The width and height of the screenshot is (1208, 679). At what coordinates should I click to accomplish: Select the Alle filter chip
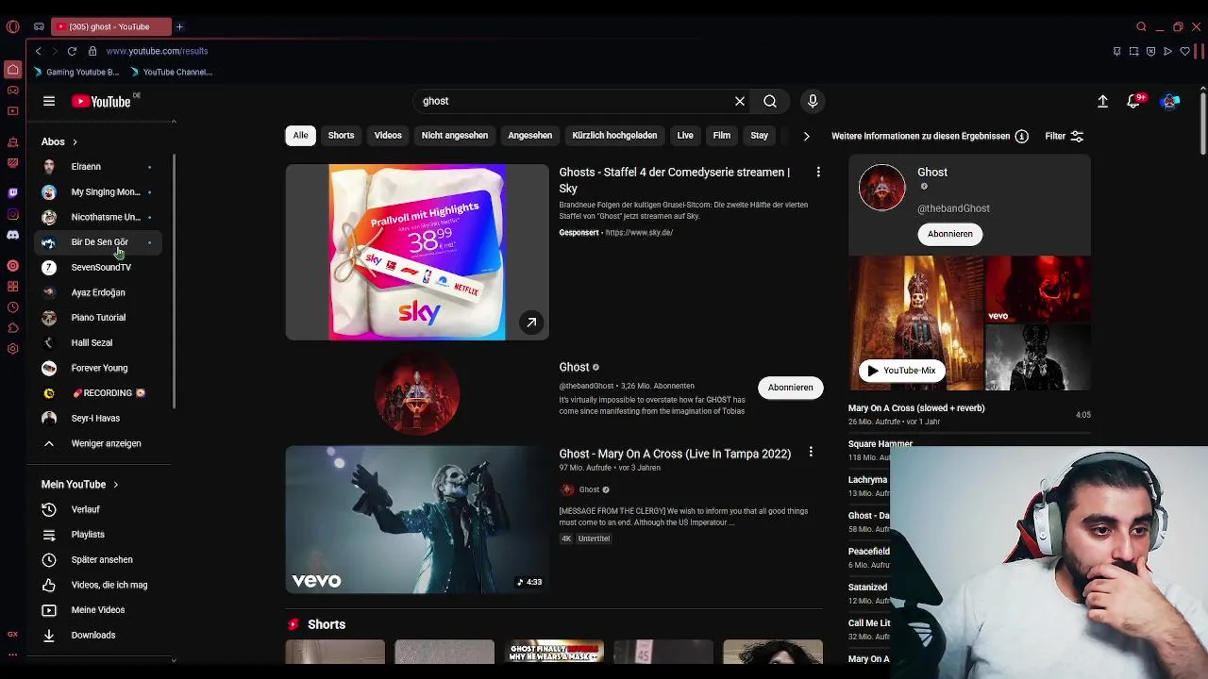300,136
